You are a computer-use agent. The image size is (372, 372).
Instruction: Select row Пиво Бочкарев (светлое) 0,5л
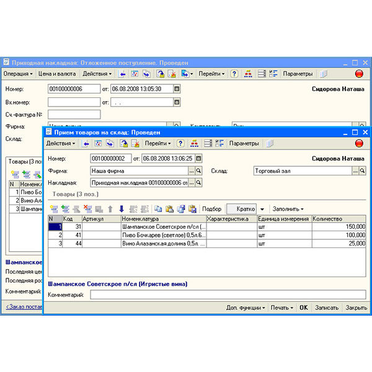(x=206, y=235)
